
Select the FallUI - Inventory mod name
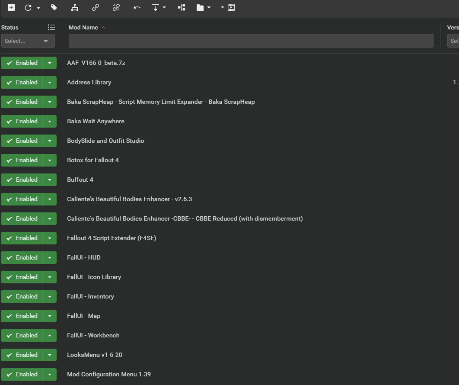tap(90, 296)
